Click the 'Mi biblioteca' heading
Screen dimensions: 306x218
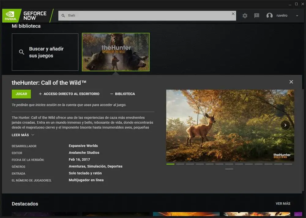pyautogui.click(x=26, y=26)
